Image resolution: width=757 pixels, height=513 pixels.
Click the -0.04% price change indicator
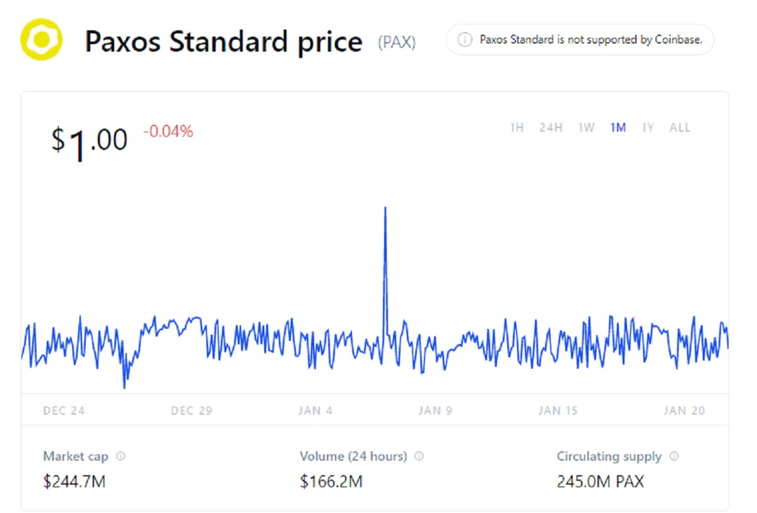click(x=168, y=132)
